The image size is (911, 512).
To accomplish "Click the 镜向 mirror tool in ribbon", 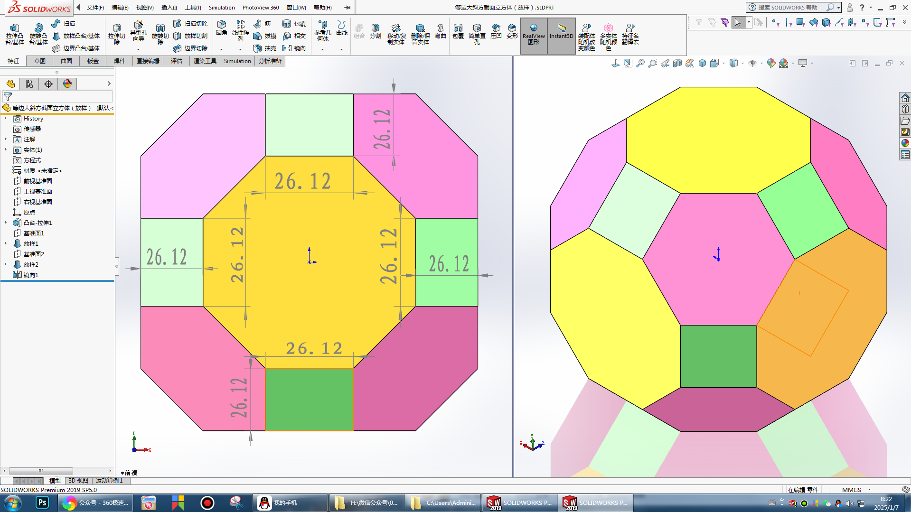I will (294, 48).
